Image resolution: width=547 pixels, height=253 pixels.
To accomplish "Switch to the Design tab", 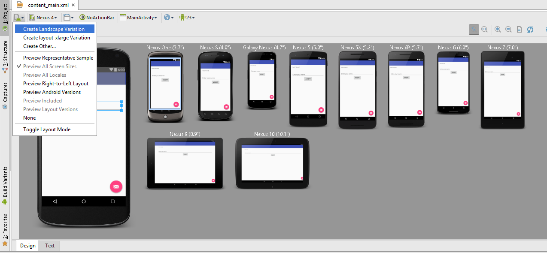I will pos(27,246).
